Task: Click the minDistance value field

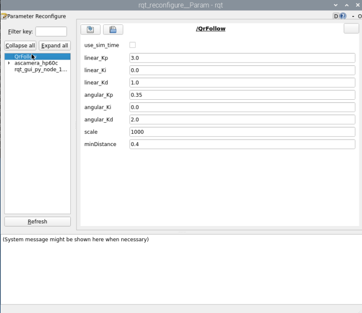Action: pos(242,144)
